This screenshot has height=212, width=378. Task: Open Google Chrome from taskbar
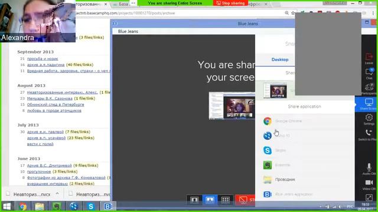click(x=23, y=207)
